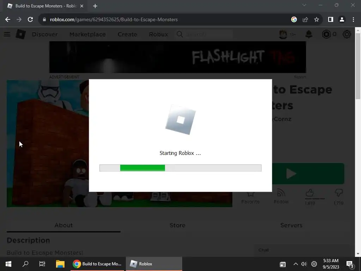Click the site lock padlock icon

44,20
